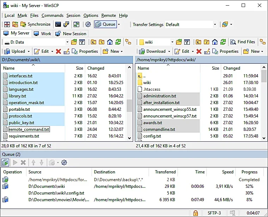268x217 pixels.
Task: Click the padlock encryption status icon
Action: (195, 213)
